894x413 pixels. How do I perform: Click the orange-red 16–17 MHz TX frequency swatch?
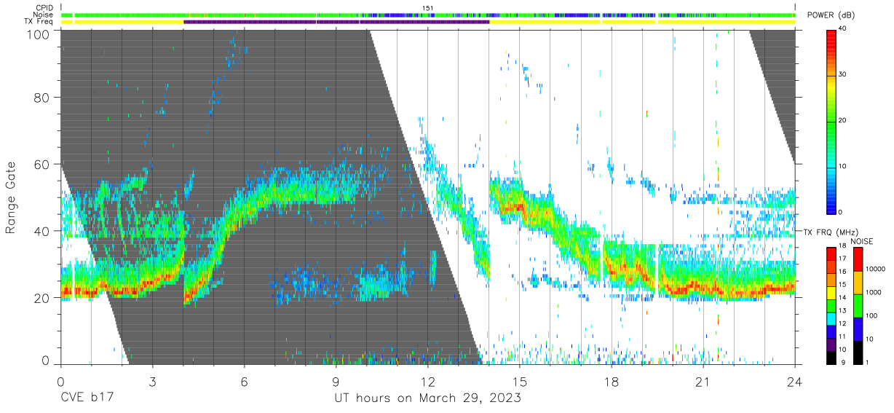pyautogui.click(x=831, y=267)
